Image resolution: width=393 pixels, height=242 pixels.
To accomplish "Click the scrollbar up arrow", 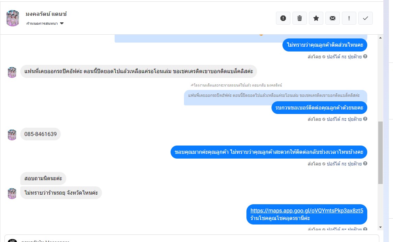I will coord(380,38).
